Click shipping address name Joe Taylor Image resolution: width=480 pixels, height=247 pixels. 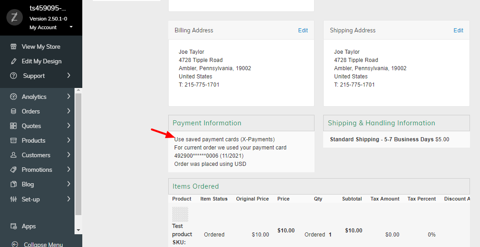[x=347, y=51]
